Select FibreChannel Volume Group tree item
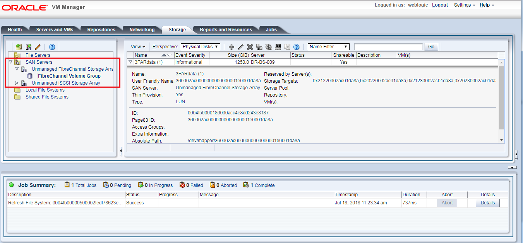The width and height of the screenshot is (523, 243). 69,76
